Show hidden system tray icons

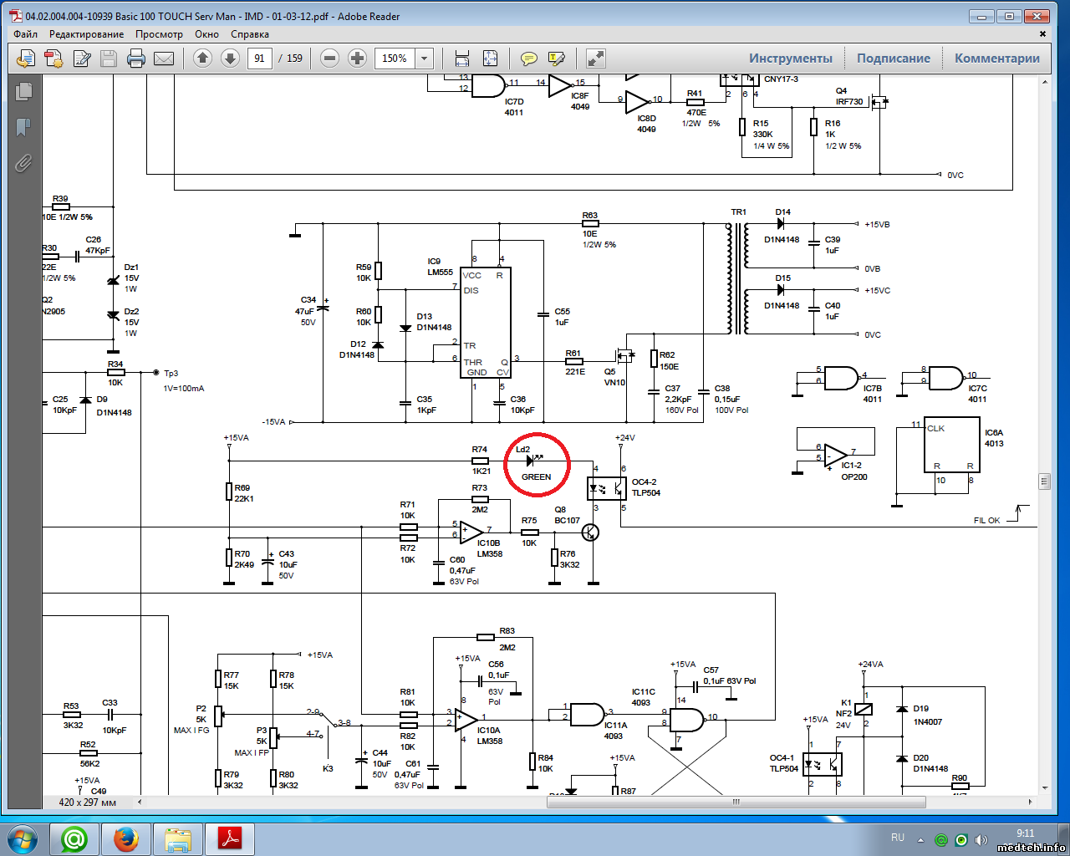pos(920,839)
